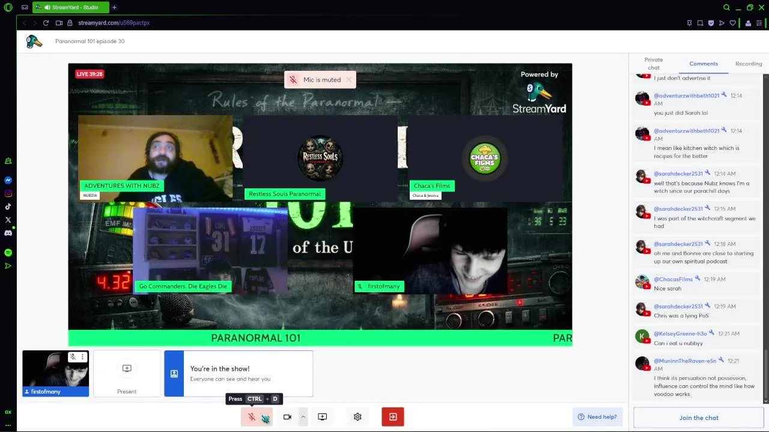Open TikTok in the sidebar
Image resolution: width=769 pixels, height=432 pixels.
pos(8,206)
